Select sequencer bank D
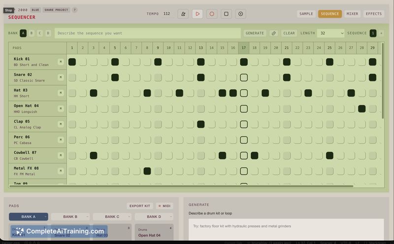This screenshot has height=244, width=394. [48, 33]
